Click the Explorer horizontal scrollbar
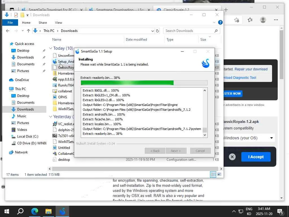Viewport: 289px width, 217px height. pyautogui.click(x=135, y=169)
